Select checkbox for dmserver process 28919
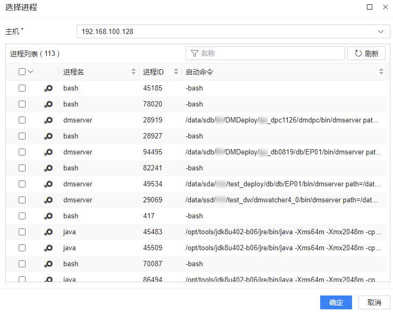 click(x=22, y=120)
